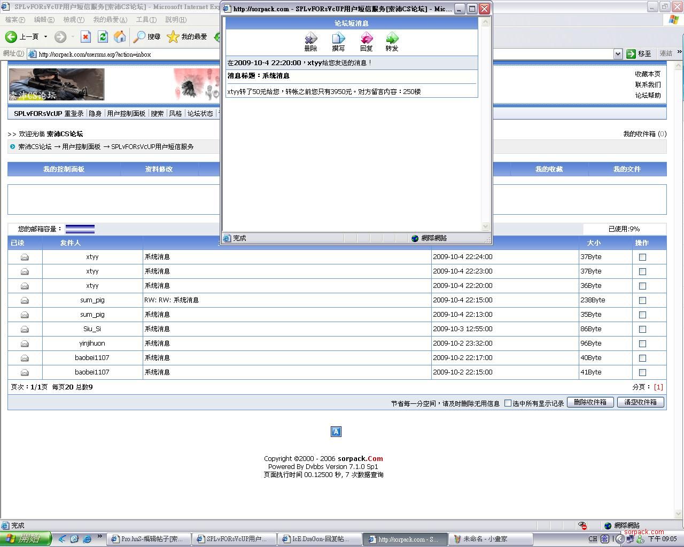Image resolution: width=684 pixels, height=547 pixels.
Task: Click the Forward (转发) icon in popup
Action: pyautogui.click(x=392, y=38)
